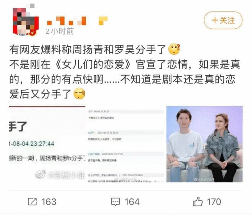The width and height of the screenshot is (252, 216).
Task: Click the comment count 164
Action: tap(132, 202)
